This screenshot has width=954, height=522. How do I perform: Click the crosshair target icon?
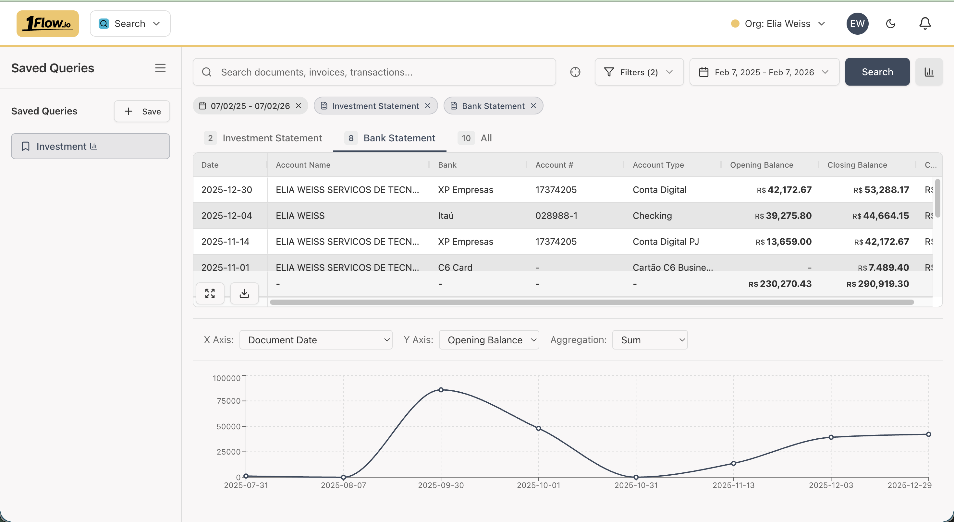[575, 72]
